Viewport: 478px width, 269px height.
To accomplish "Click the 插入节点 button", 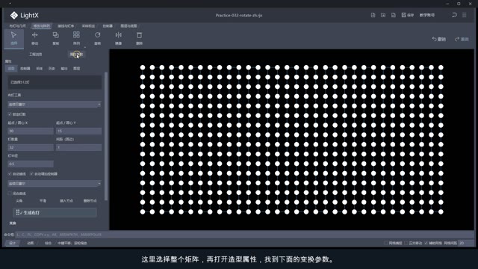I will (66, 201).
